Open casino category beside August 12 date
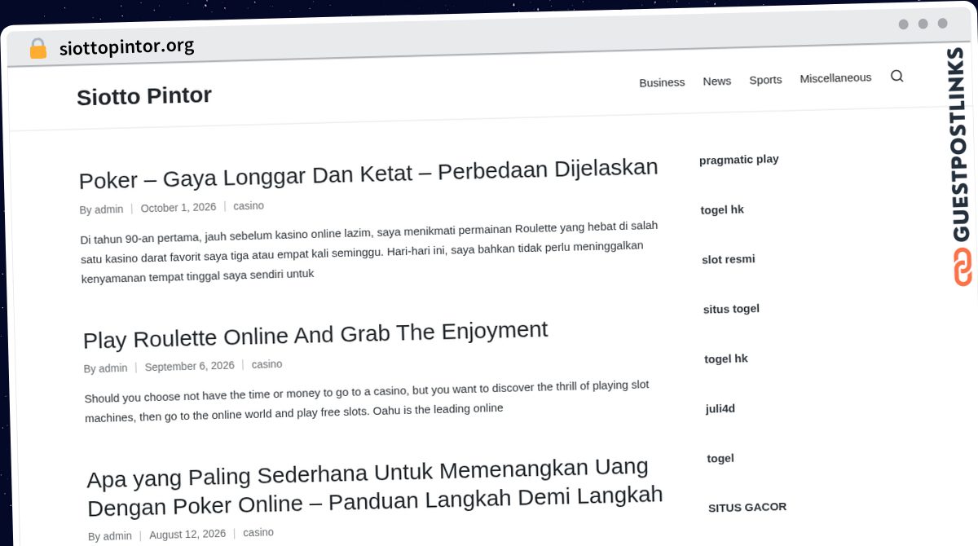Screen dimensions: 978x546 tap(258, 532)
